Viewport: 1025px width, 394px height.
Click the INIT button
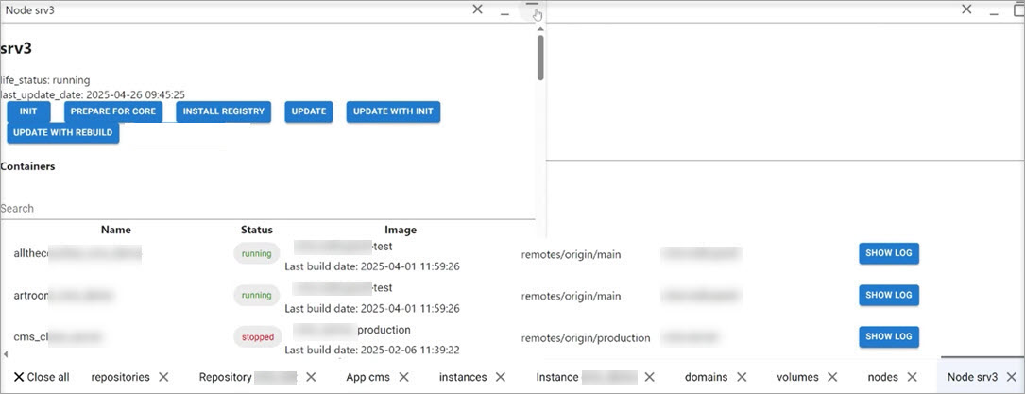(28, 111)
